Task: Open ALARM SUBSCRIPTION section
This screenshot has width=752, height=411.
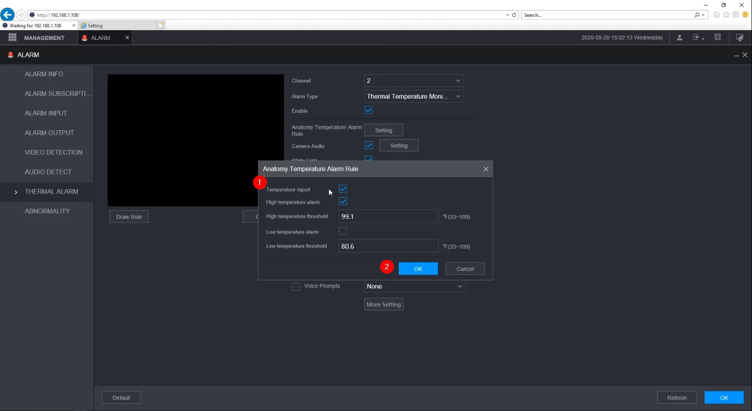Action: [58, 94]
